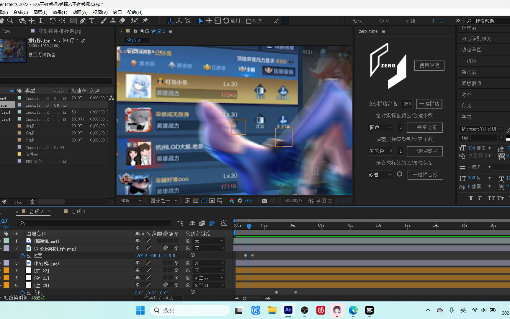Click the current time indicator playhead
The height and width of the screenshot is (319, 510).
[249, 226]
